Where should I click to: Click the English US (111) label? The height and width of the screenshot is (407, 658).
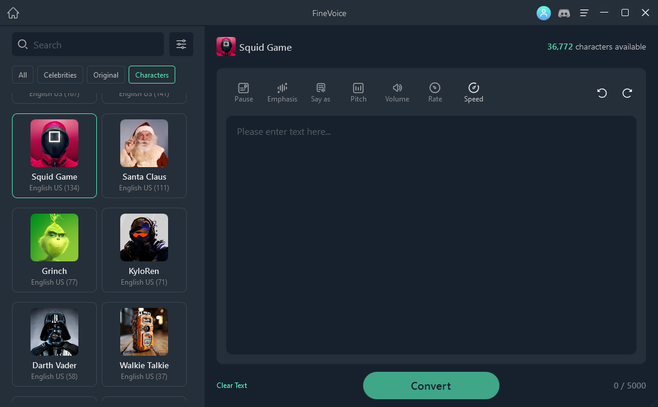[144, 188]
